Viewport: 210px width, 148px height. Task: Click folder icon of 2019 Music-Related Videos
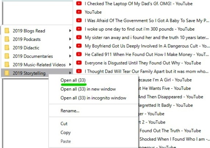[7, 65]
